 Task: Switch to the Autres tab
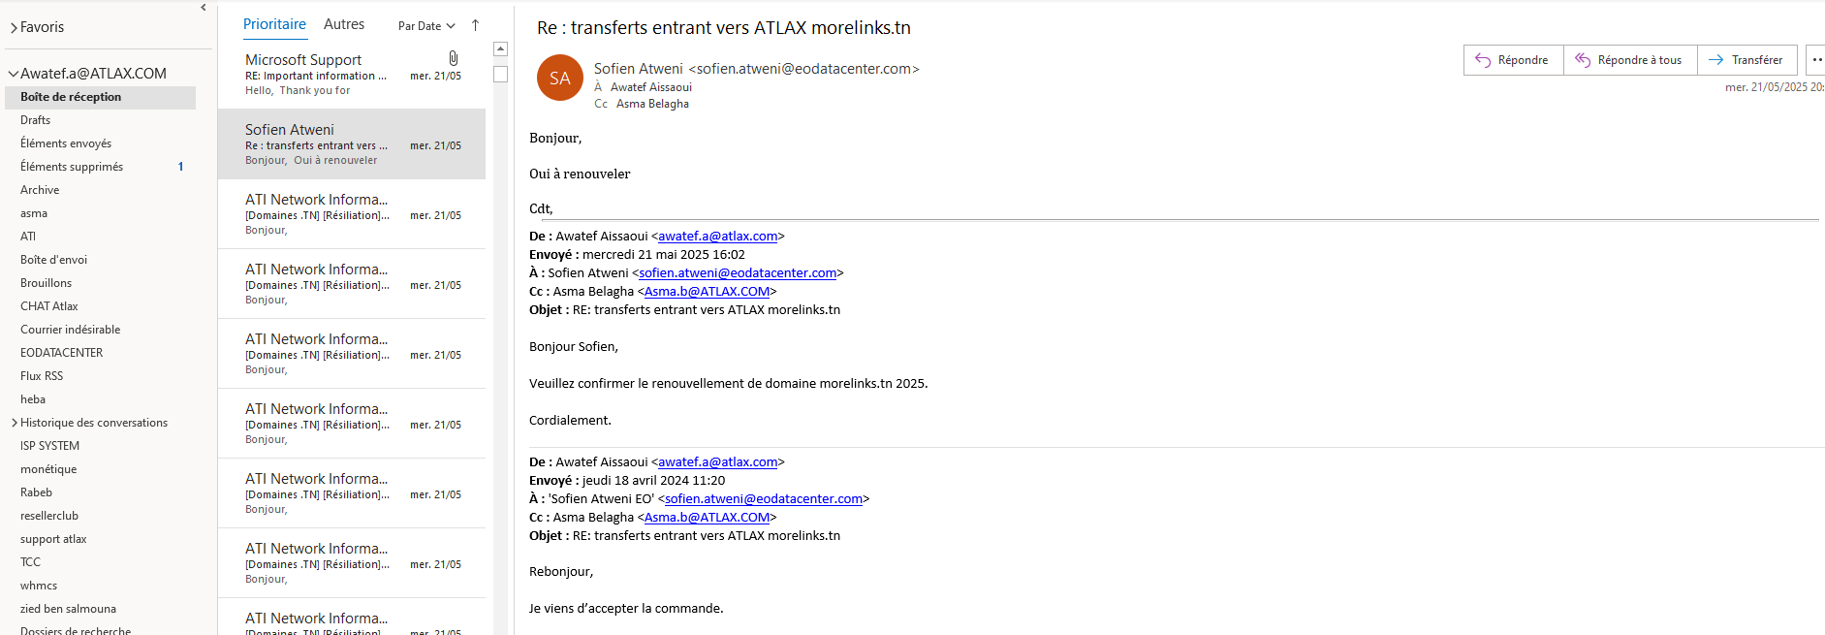click(x=344, y=24)
